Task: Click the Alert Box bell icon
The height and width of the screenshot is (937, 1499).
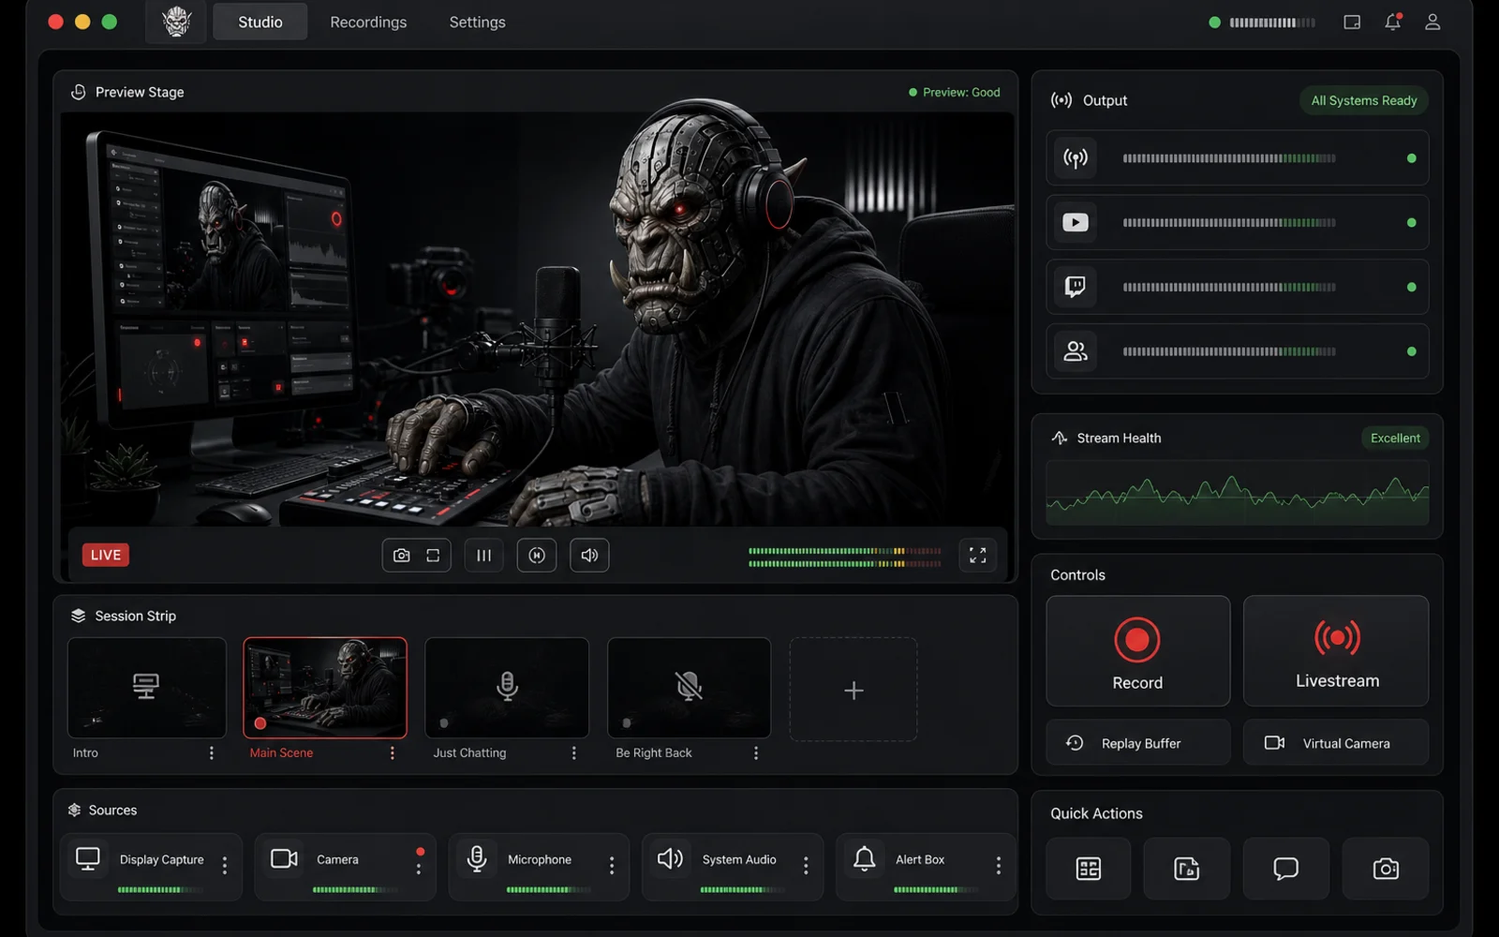Action: click(x=865, y=858)
